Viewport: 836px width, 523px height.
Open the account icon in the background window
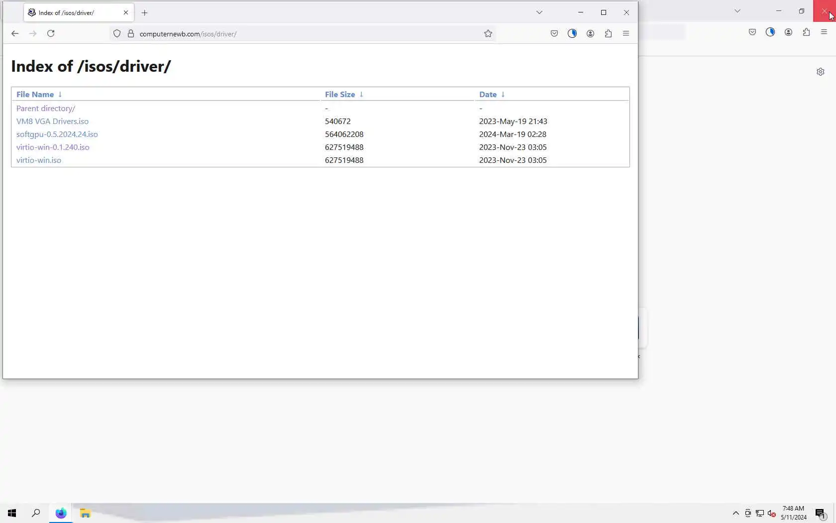click(x=788, y=32)
